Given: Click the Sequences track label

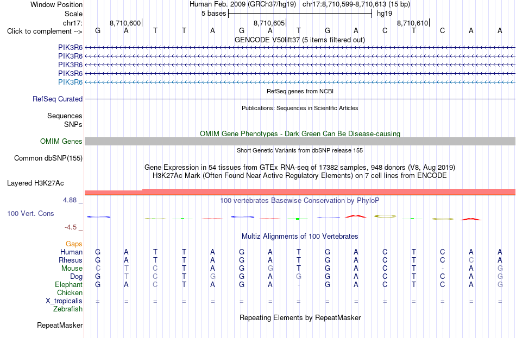Looking at the screenshot, I should click(65, 116).
